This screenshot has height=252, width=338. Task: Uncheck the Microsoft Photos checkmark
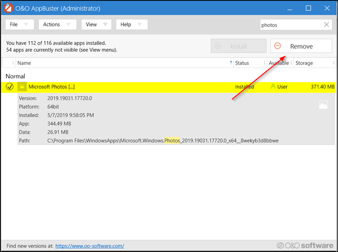coord(10,87)
